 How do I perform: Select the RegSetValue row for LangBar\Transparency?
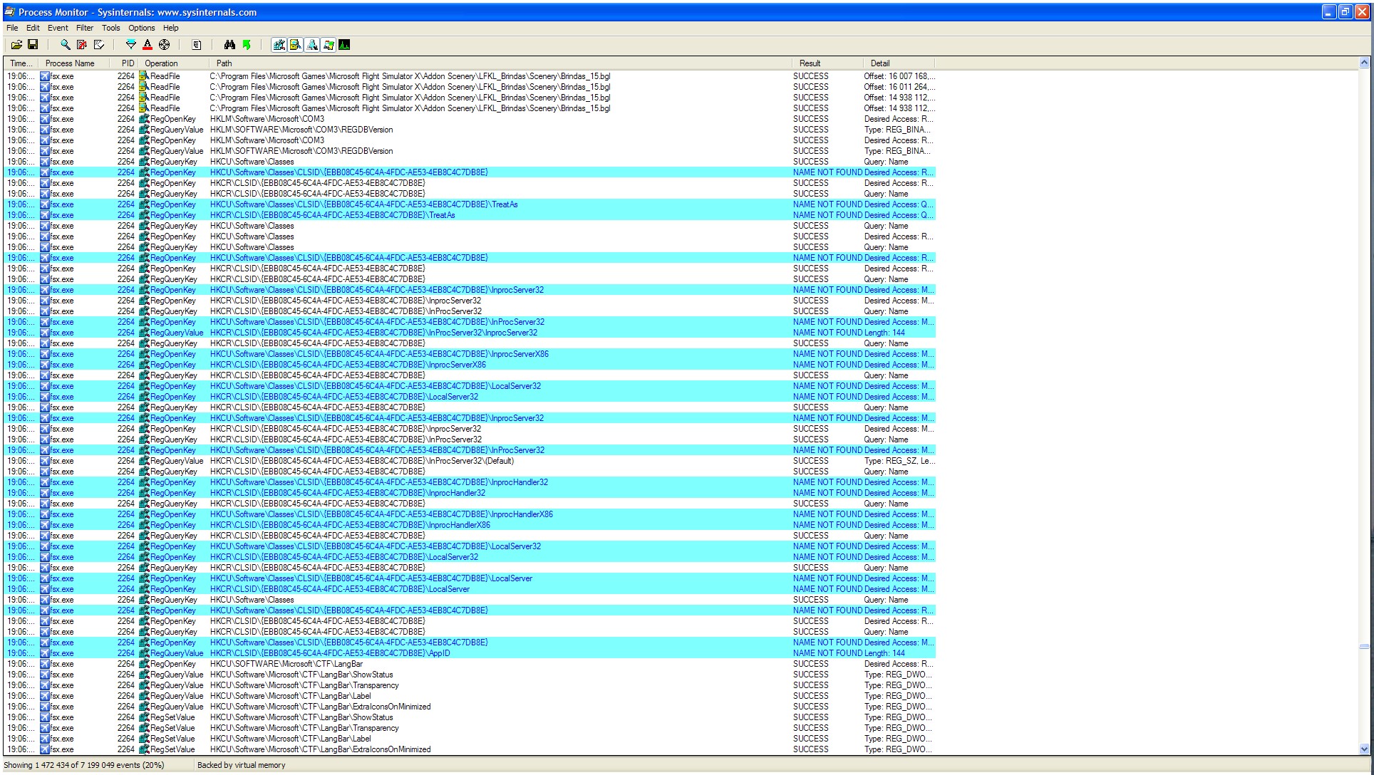[470, 728]
